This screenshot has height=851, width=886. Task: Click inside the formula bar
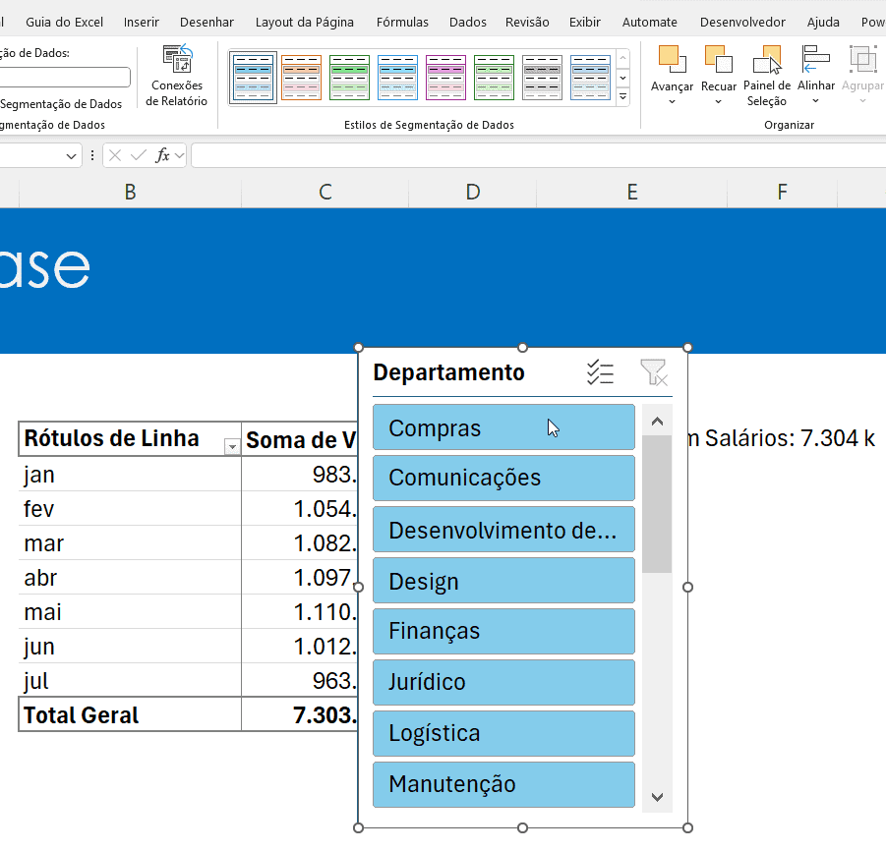tap(539, 155)
